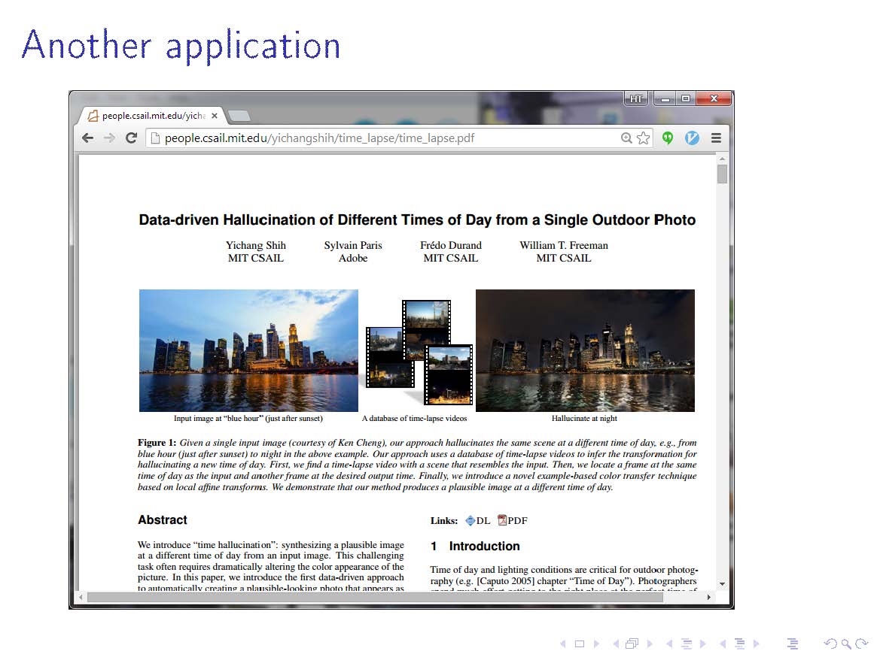Click the browser Forward arrow
Screen dimensions: 877x657
point(109,138)
